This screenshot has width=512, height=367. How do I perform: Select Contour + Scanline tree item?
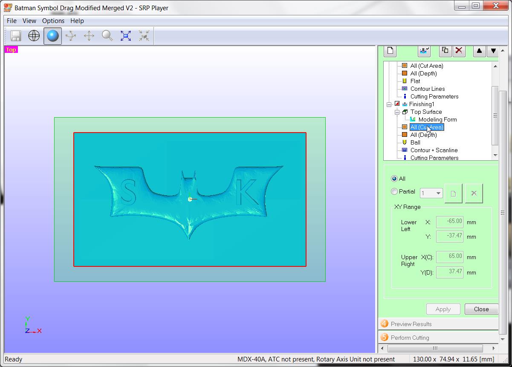(434, 150)
